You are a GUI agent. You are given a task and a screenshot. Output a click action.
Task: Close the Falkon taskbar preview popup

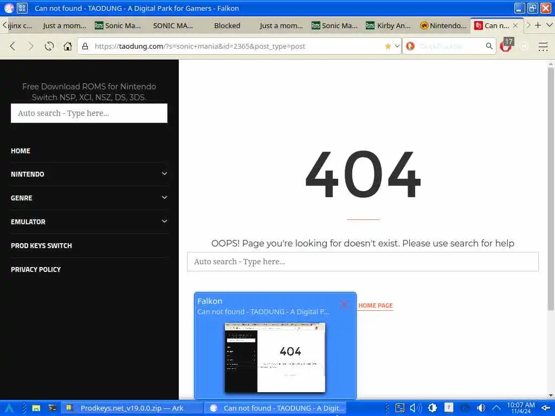click(344, 304)
